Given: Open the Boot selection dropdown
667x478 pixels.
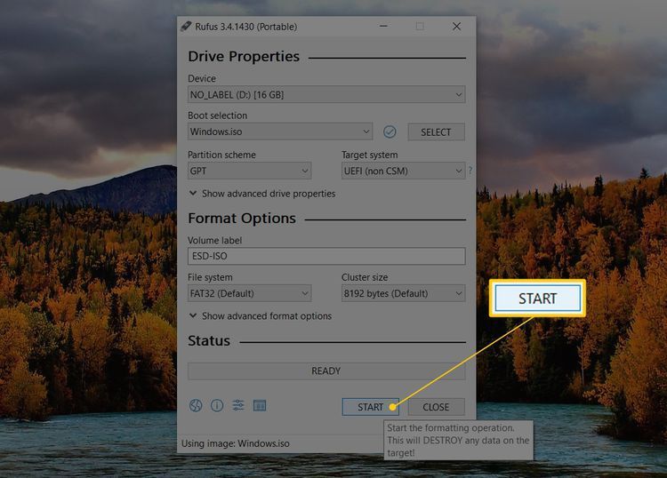Looking at the screenshot, I should pyautogui.click(x=279, y=131).
